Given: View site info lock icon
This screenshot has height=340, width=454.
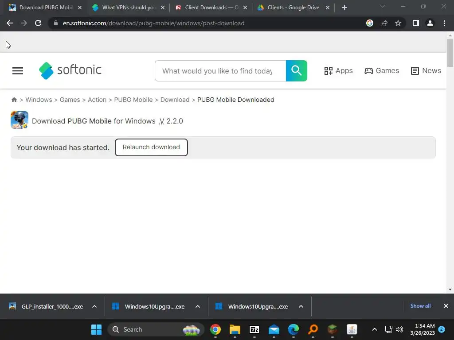Looking at the screenshot, I should click(x=56, y=23).
